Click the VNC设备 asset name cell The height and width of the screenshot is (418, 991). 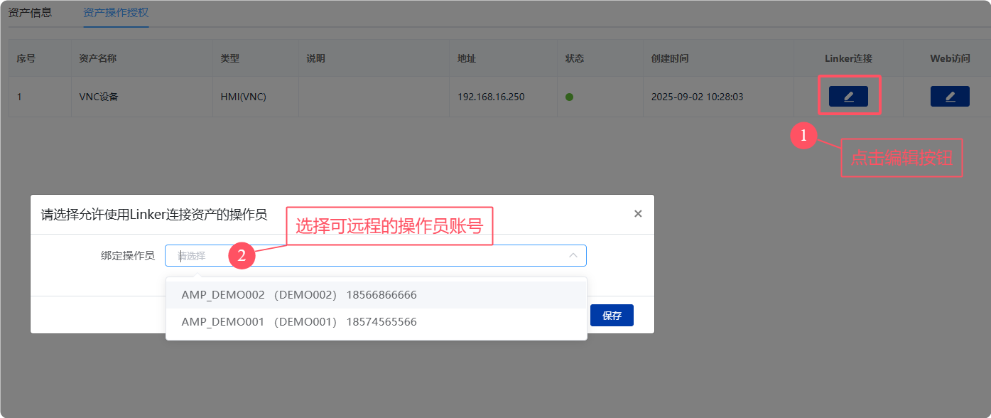99,97
